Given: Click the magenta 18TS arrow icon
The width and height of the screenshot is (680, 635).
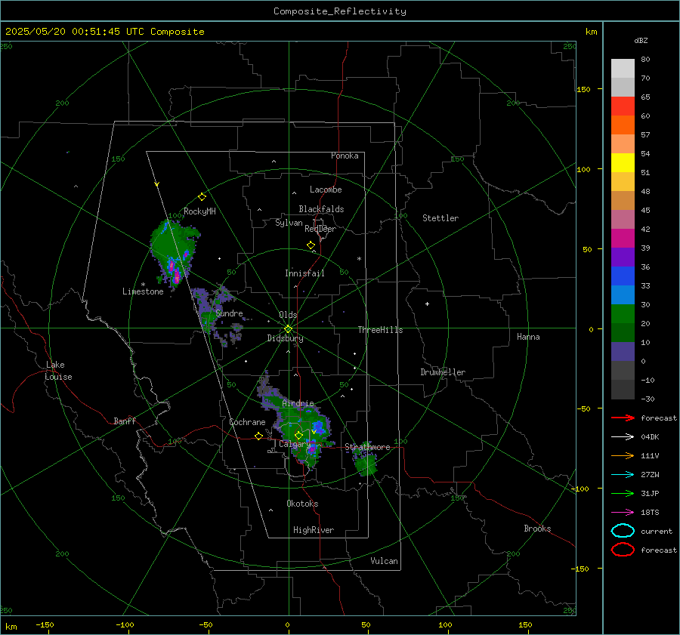Looking at the screenshot, I should coord(623,513).
